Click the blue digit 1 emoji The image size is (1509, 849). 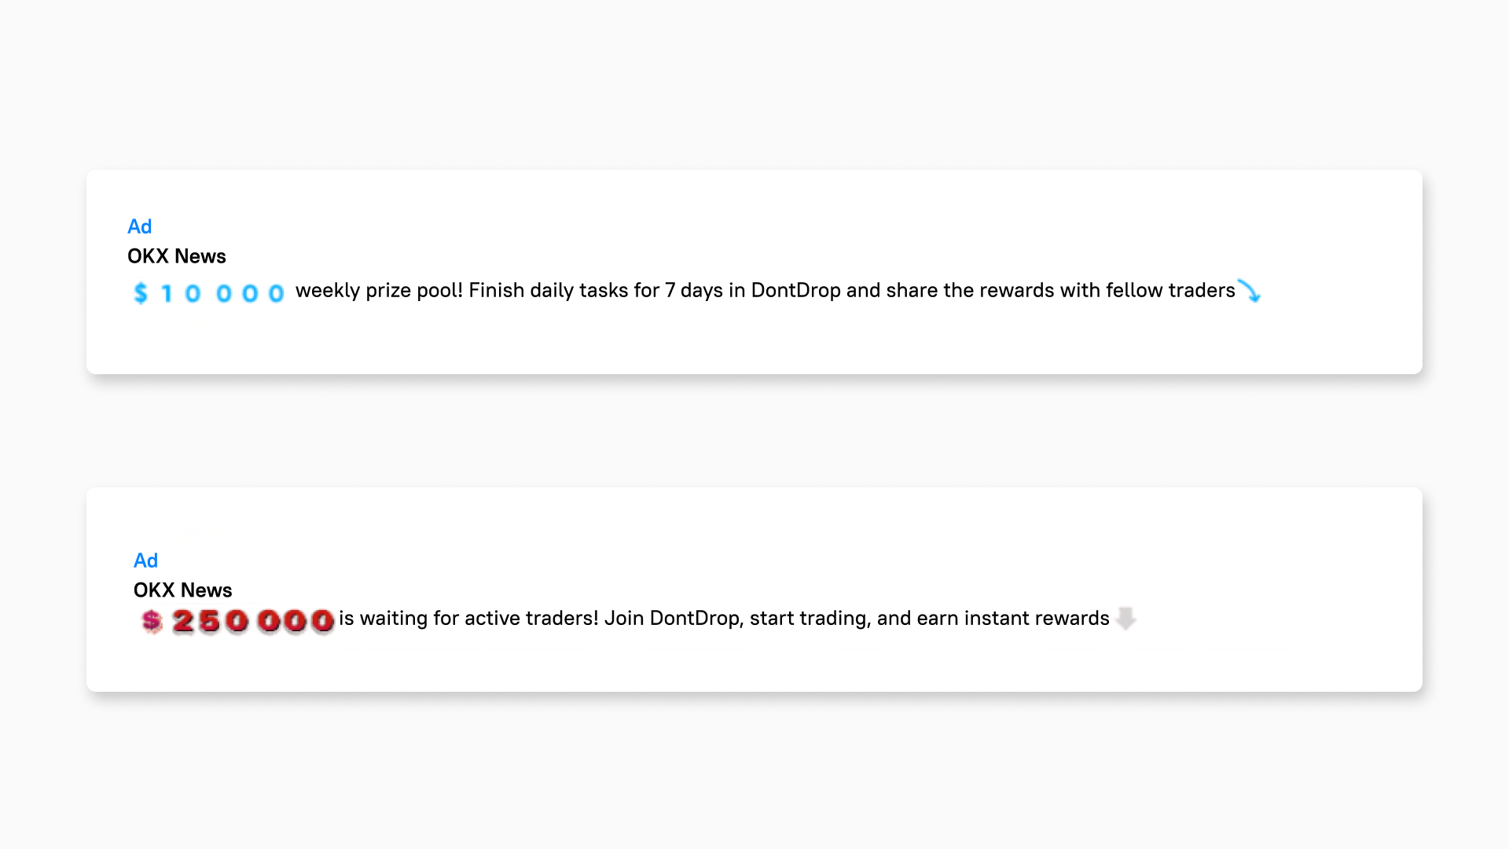tap(167, 294)
